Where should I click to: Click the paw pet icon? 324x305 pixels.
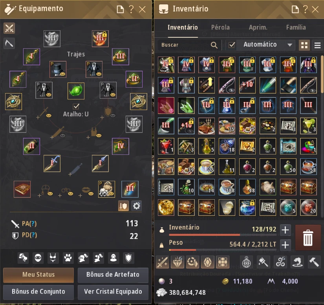(68, 258)
